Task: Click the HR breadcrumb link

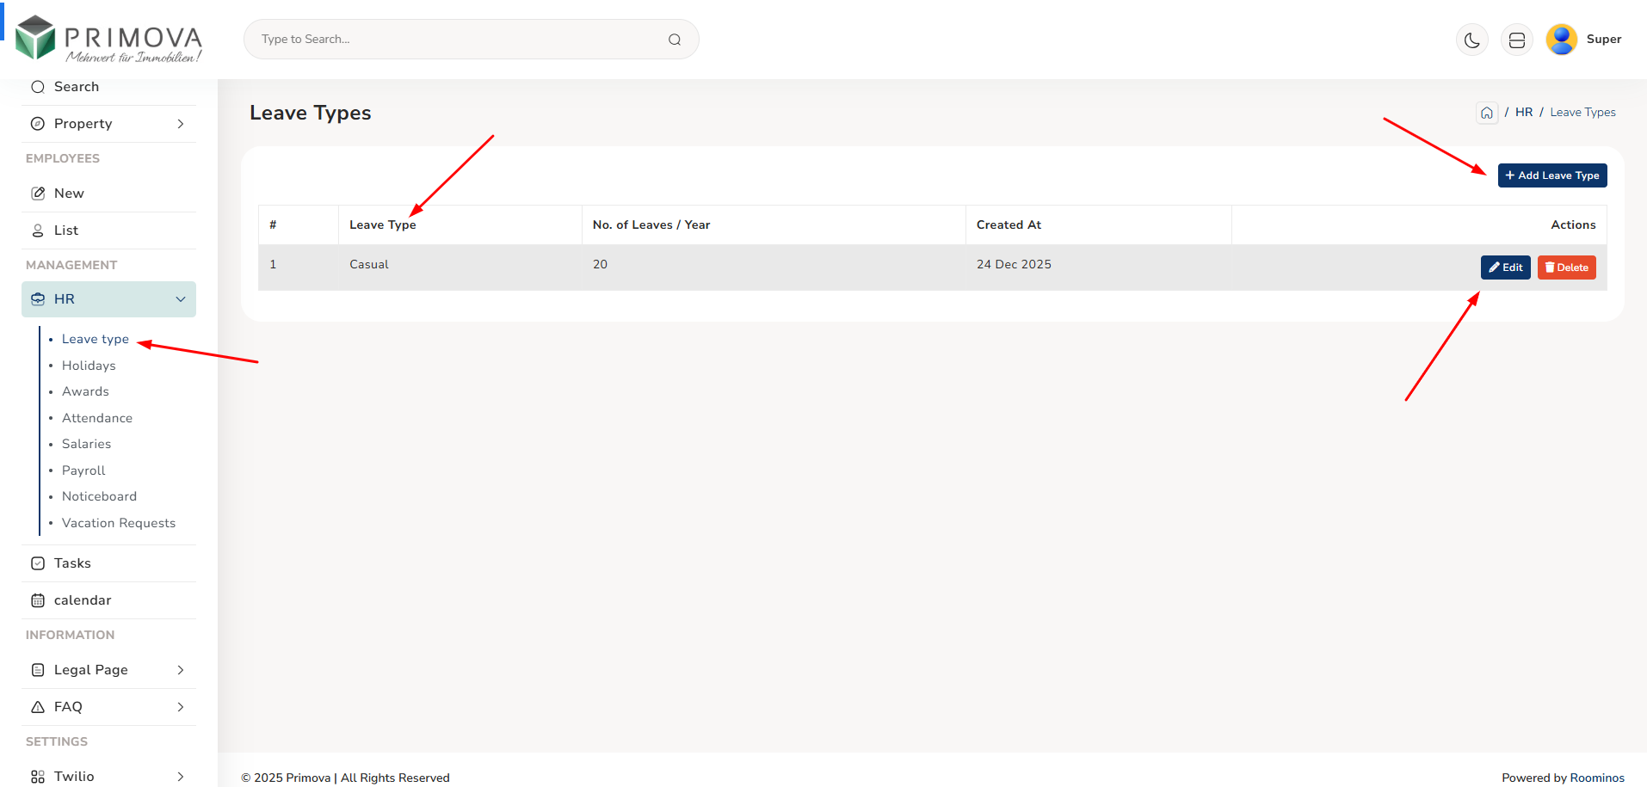Action: click(x=1523, y=113)
